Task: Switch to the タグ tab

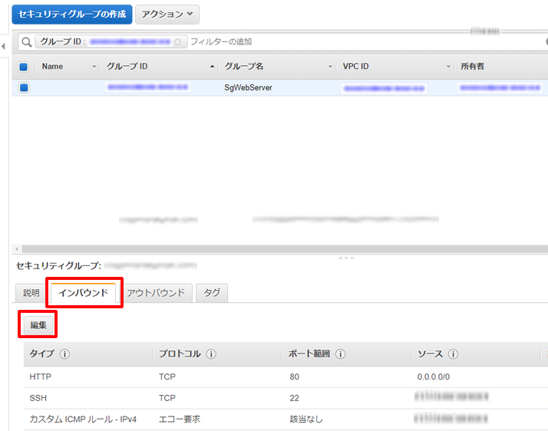Action: click(212, 293)
